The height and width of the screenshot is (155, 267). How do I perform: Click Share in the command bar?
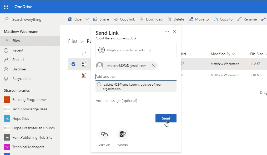[101, 19]
